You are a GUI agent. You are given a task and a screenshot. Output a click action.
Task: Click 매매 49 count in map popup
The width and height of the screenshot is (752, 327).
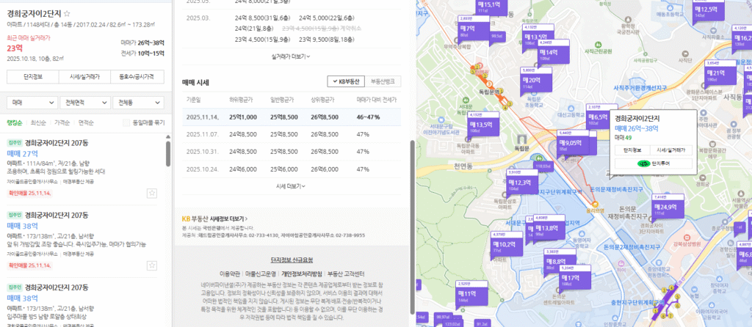point(623,137)
